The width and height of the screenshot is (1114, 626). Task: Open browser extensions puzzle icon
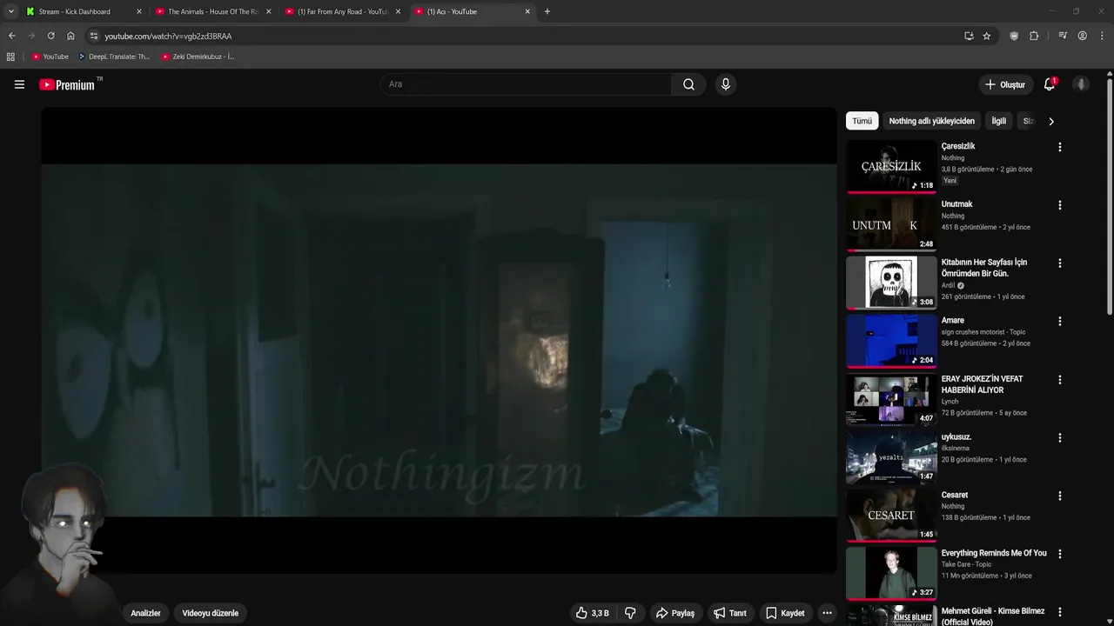coord(1034,36)
